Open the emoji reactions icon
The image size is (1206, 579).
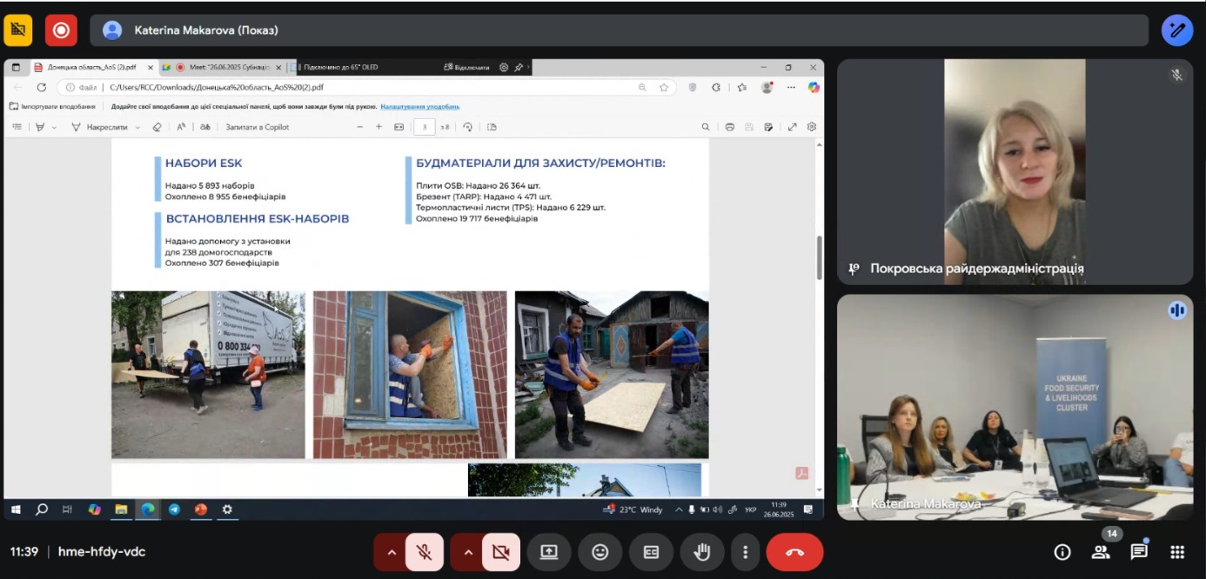pyautogui.click(x=600, y=552)
